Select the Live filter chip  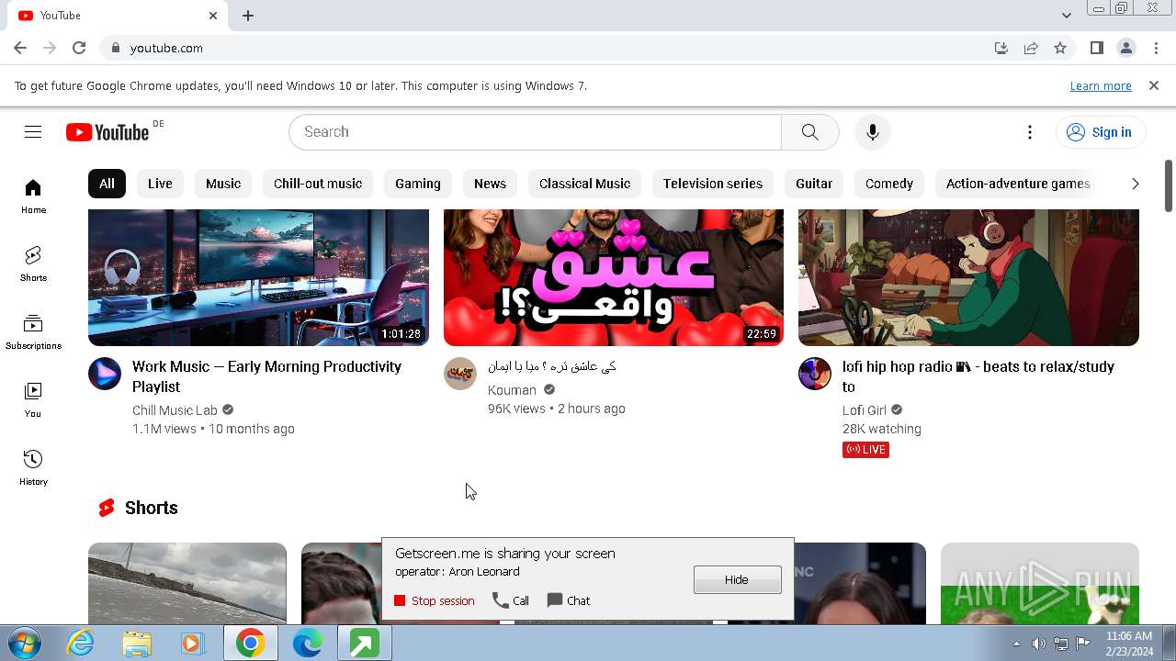(x=160, y=184)
